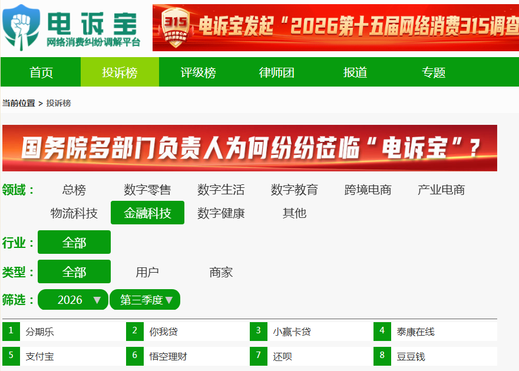Open the rank 1 entry 分期乐
Viewport: 519px width, 371px height.
pyautogui.click(x=39, y=332)
